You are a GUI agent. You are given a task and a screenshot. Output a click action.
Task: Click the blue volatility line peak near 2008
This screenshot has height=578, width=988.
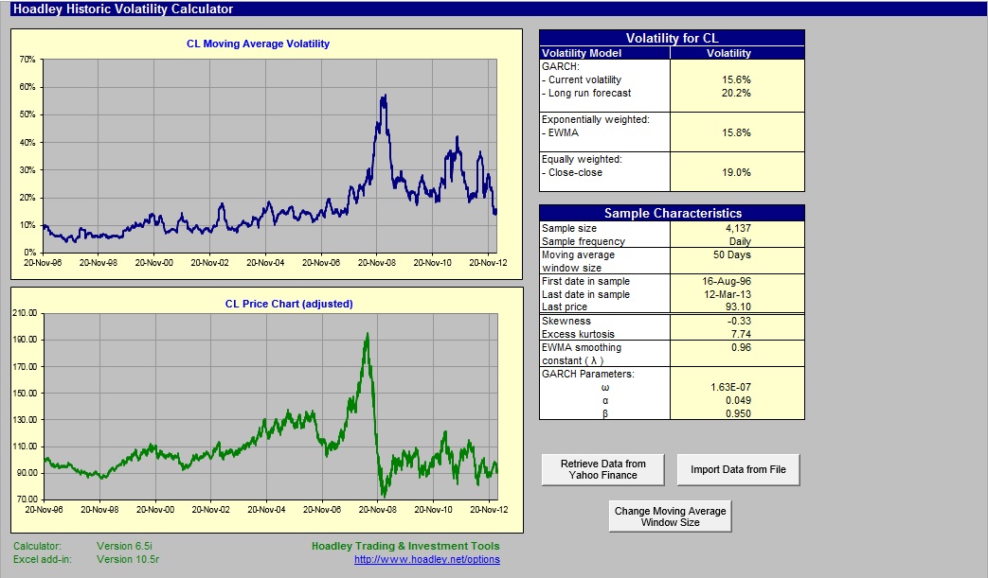[x=383, y=98]
